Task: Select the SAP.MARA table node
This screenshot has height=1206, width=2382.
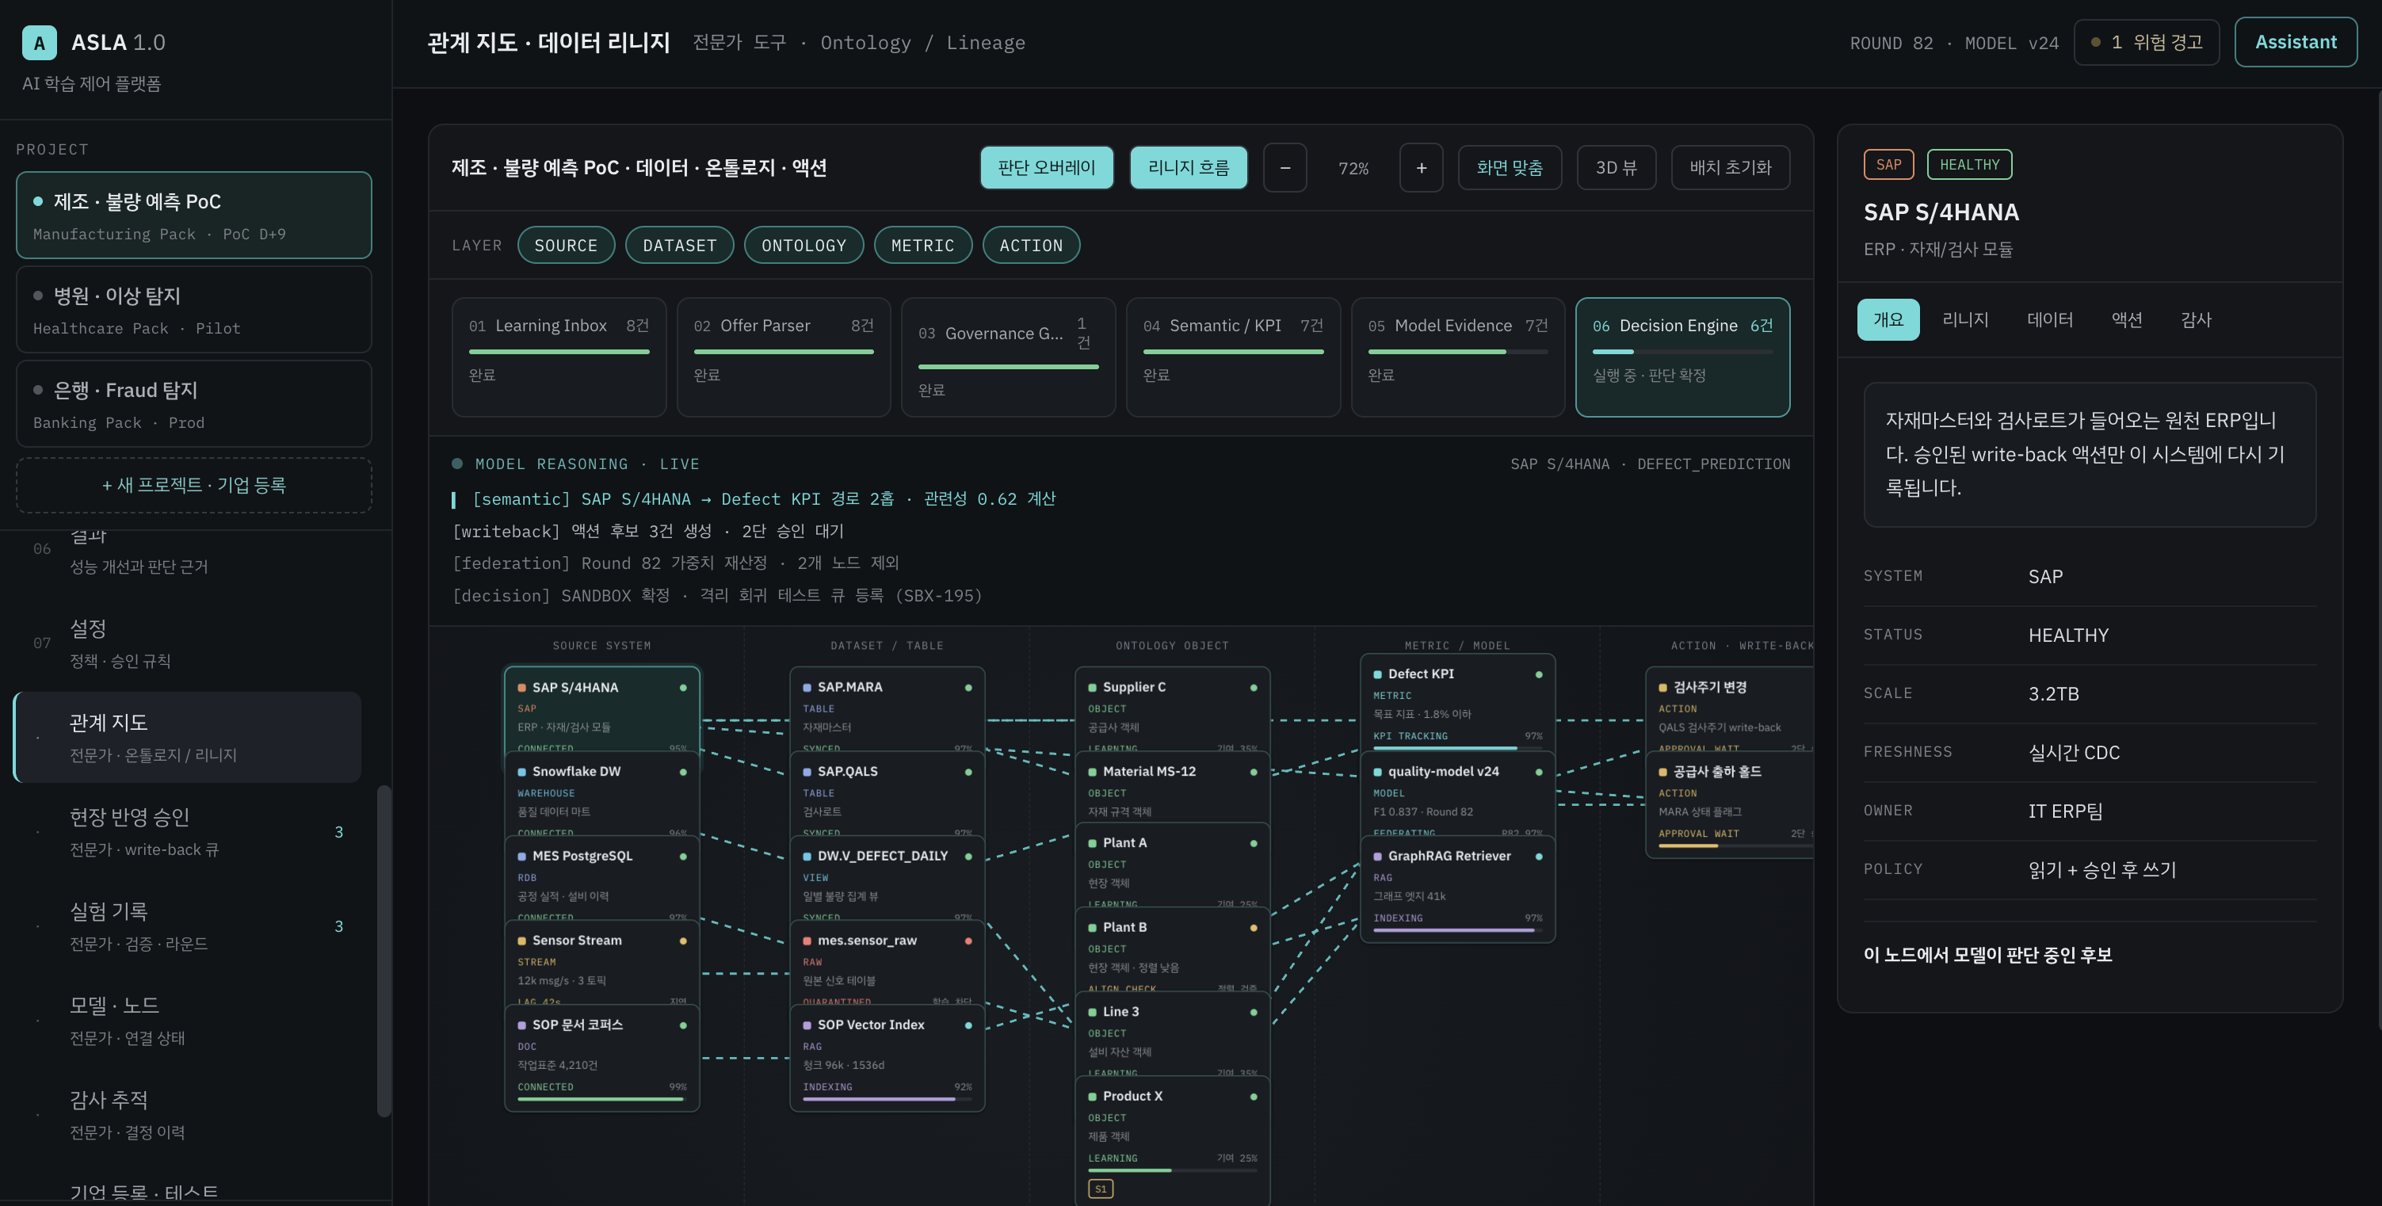Action: point(887,709)
